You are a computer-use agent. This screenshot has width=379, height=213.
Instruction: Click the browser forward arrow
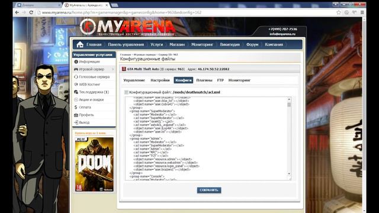tap(24, 12)
